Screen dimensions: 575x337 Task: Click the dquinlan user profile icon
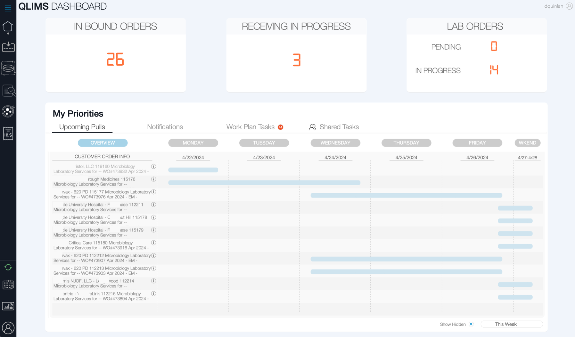pyautogui.click(x=569, y=6)
